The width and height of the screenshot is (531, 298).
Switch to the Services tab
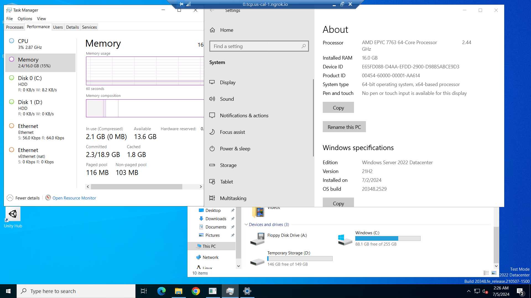(89, 27)
